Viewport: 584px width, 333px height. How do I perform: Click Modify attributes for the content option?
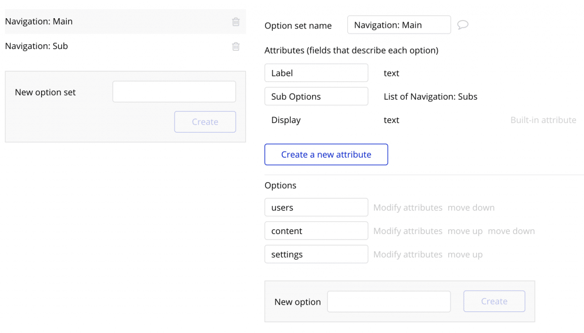click(407, 231)
